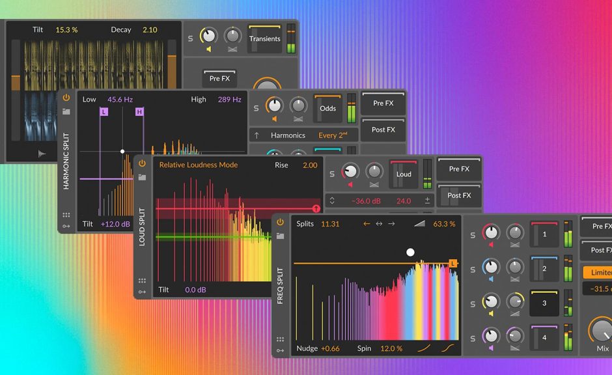Click the slope icon next to 63.3 %

coord(420,225)
